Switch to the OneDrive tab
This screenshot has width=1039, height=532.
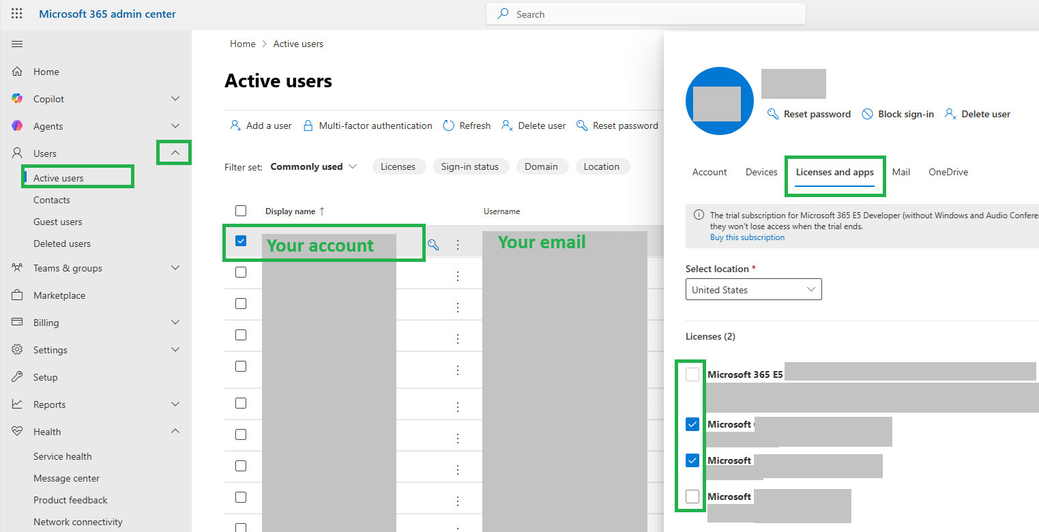tap(948, 172)
